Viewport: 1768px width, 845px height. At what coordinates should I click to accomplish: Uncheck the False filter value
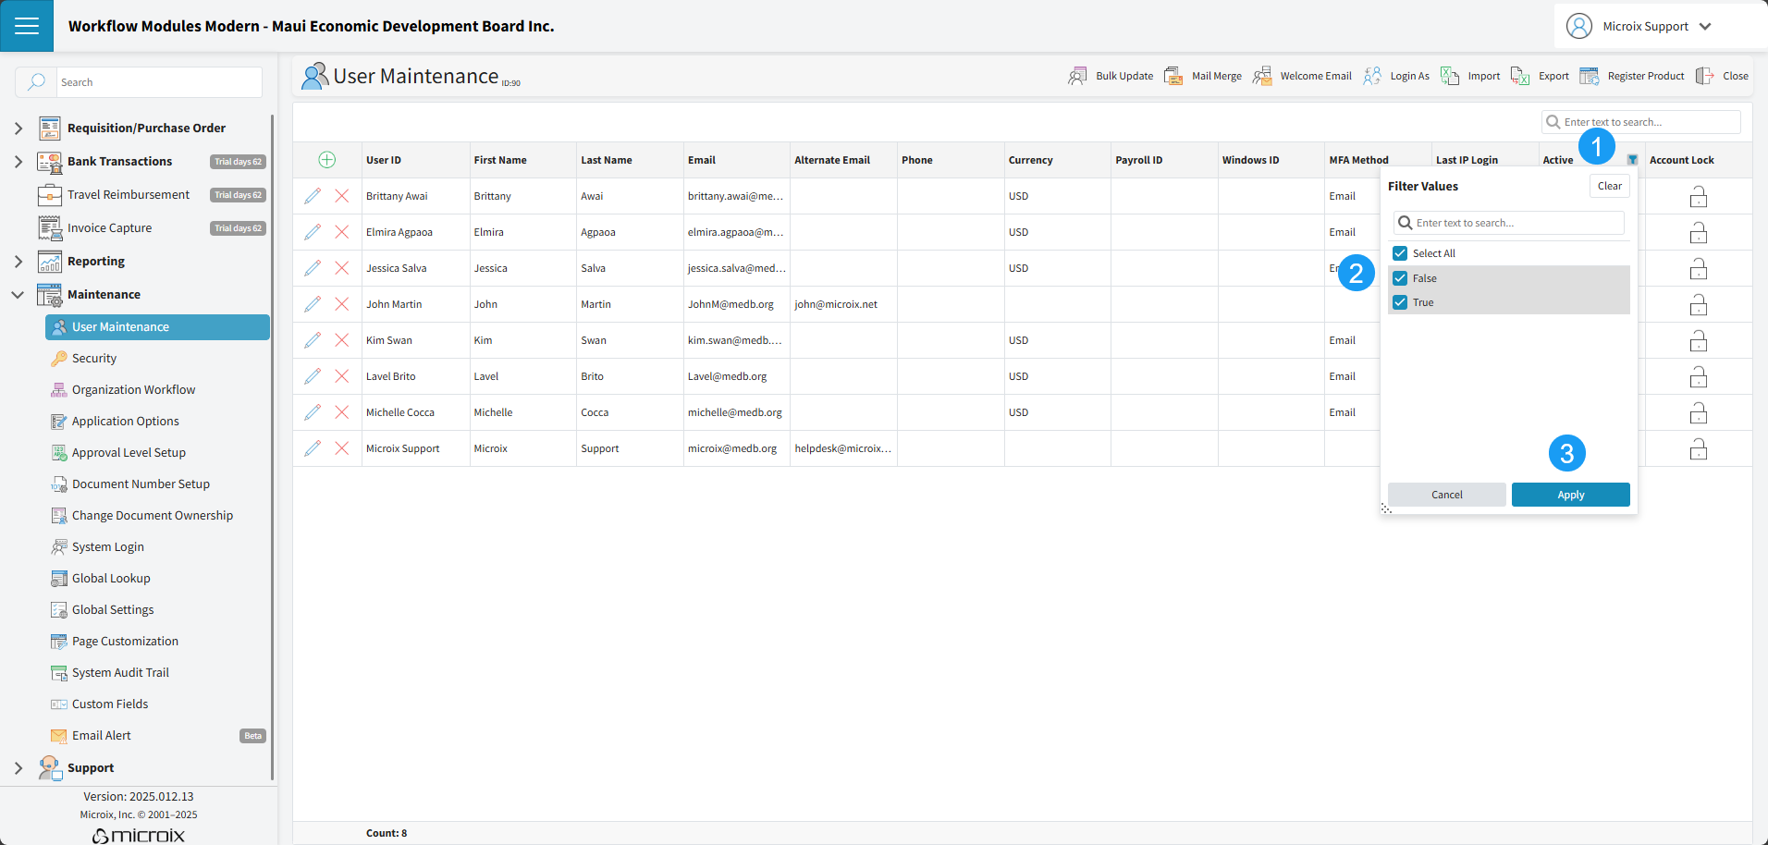[x=1400, y=278]
